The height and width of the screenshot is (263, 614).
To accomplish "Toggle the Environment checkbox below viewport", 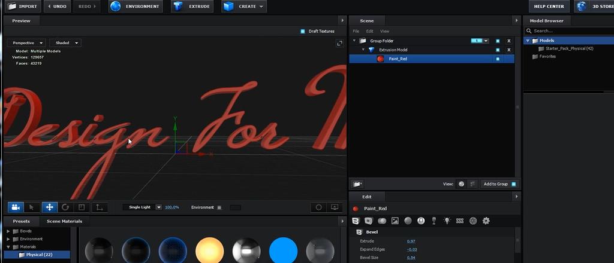I will 219,207.
